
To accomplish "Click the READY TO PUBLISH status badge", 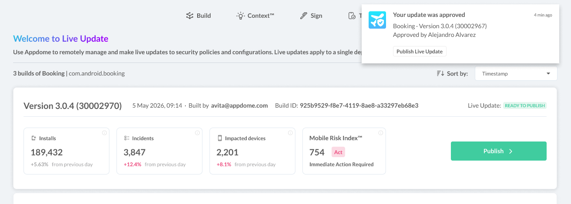I will click(x=525, y=105).
